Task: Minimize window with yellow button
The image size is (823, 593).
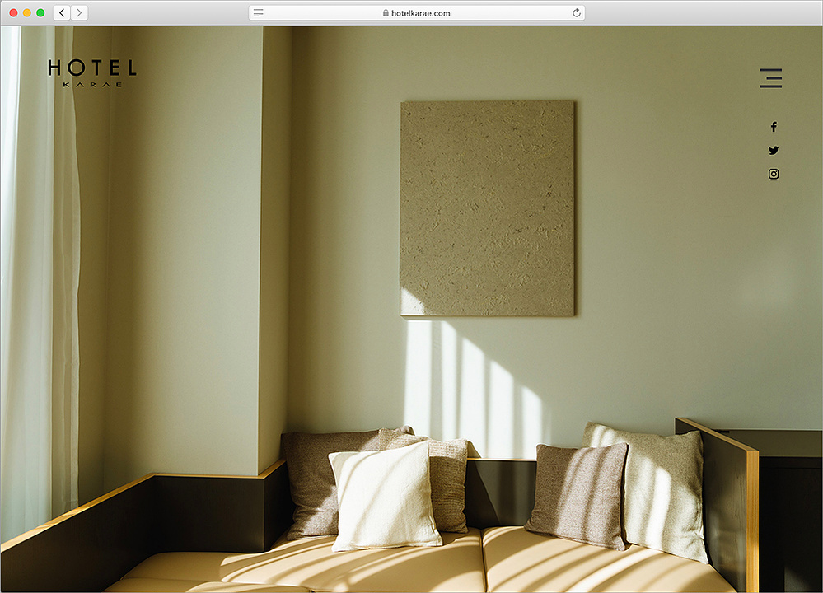Action: click(26, 12)
